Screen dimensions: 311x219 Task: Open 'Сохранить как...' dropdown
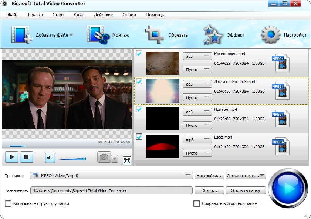(x=246, y=176)
